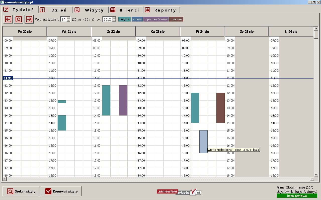This screenshot has width=321, height=200.
Task: Select the Cz 23 sie day header
Action: (158, 31)
